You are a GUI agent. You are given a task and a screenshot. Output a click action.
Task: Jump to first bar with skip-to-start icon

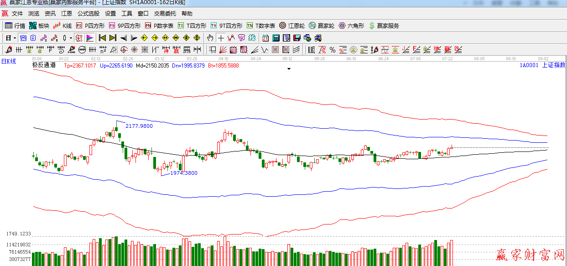point(102,38)
